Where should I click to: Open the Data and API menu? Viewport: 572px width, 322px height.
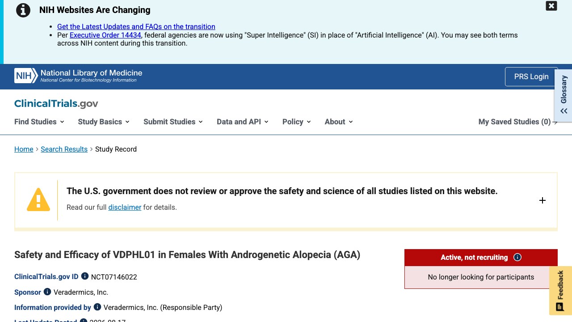243,122
